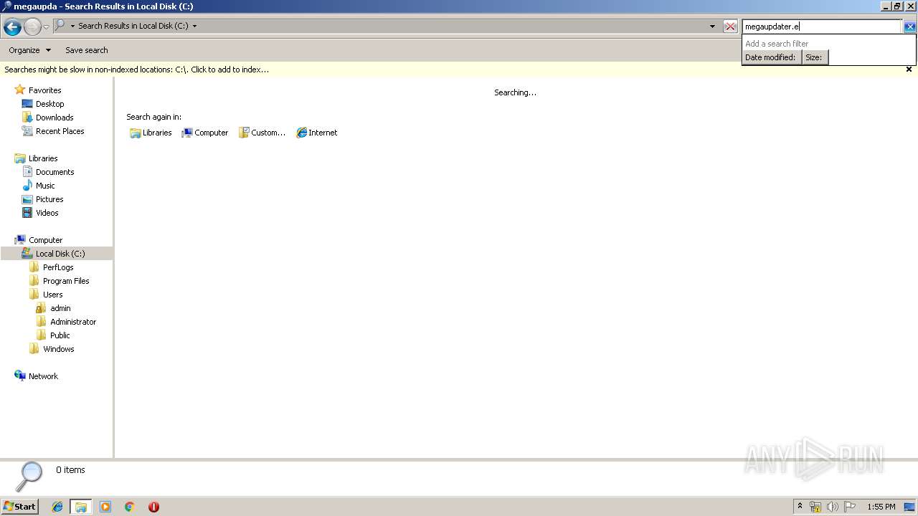
Task: Launch Windows Media Player from taskbar
Action: [105, 507]
